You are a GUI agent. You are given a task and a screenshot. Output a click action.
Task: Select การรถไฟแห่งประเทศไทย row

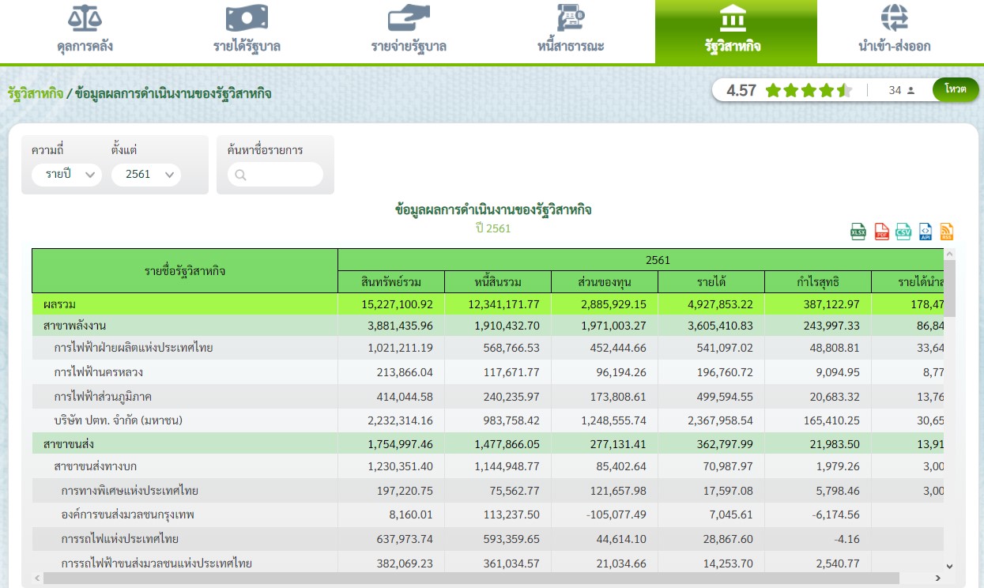coord(488,539)
